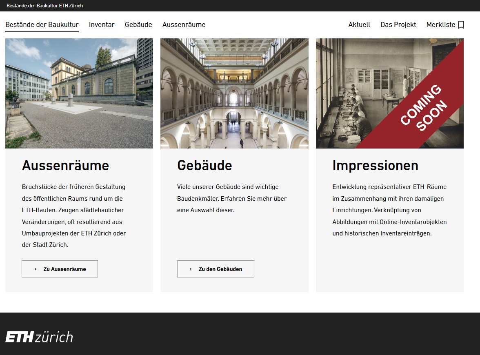Click the Aussenräume card heading
The height and width of the screenshot is (355, 480).
[65, 165]
